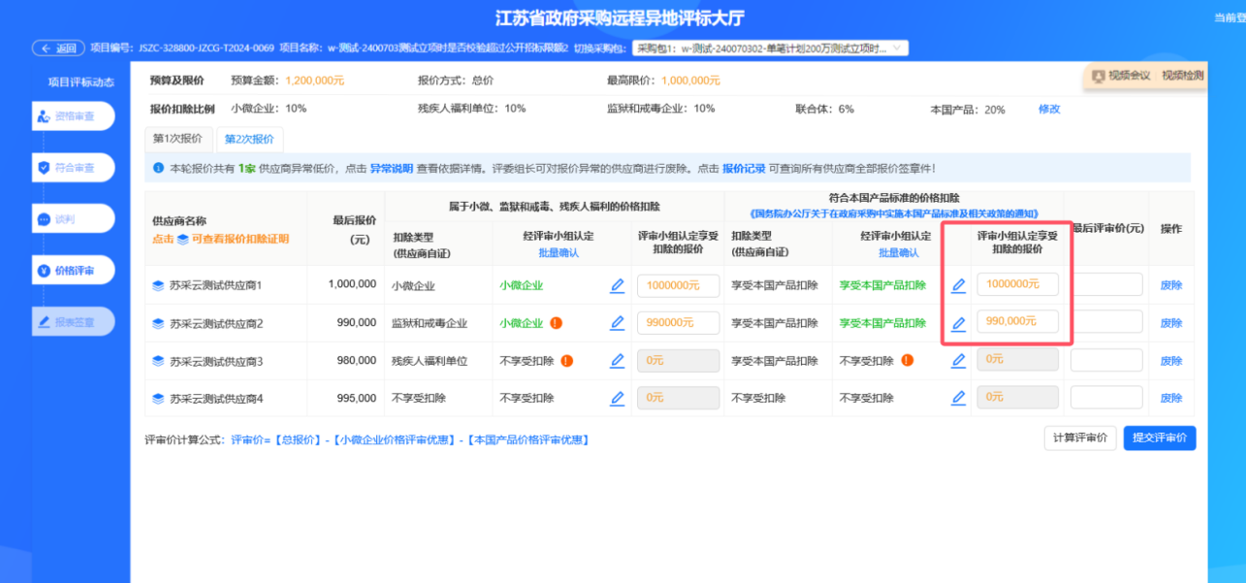Viewport: 1246px width, 583px height.
Task: Open 资格审查 step in sidebar
Action: coord(74,116)
